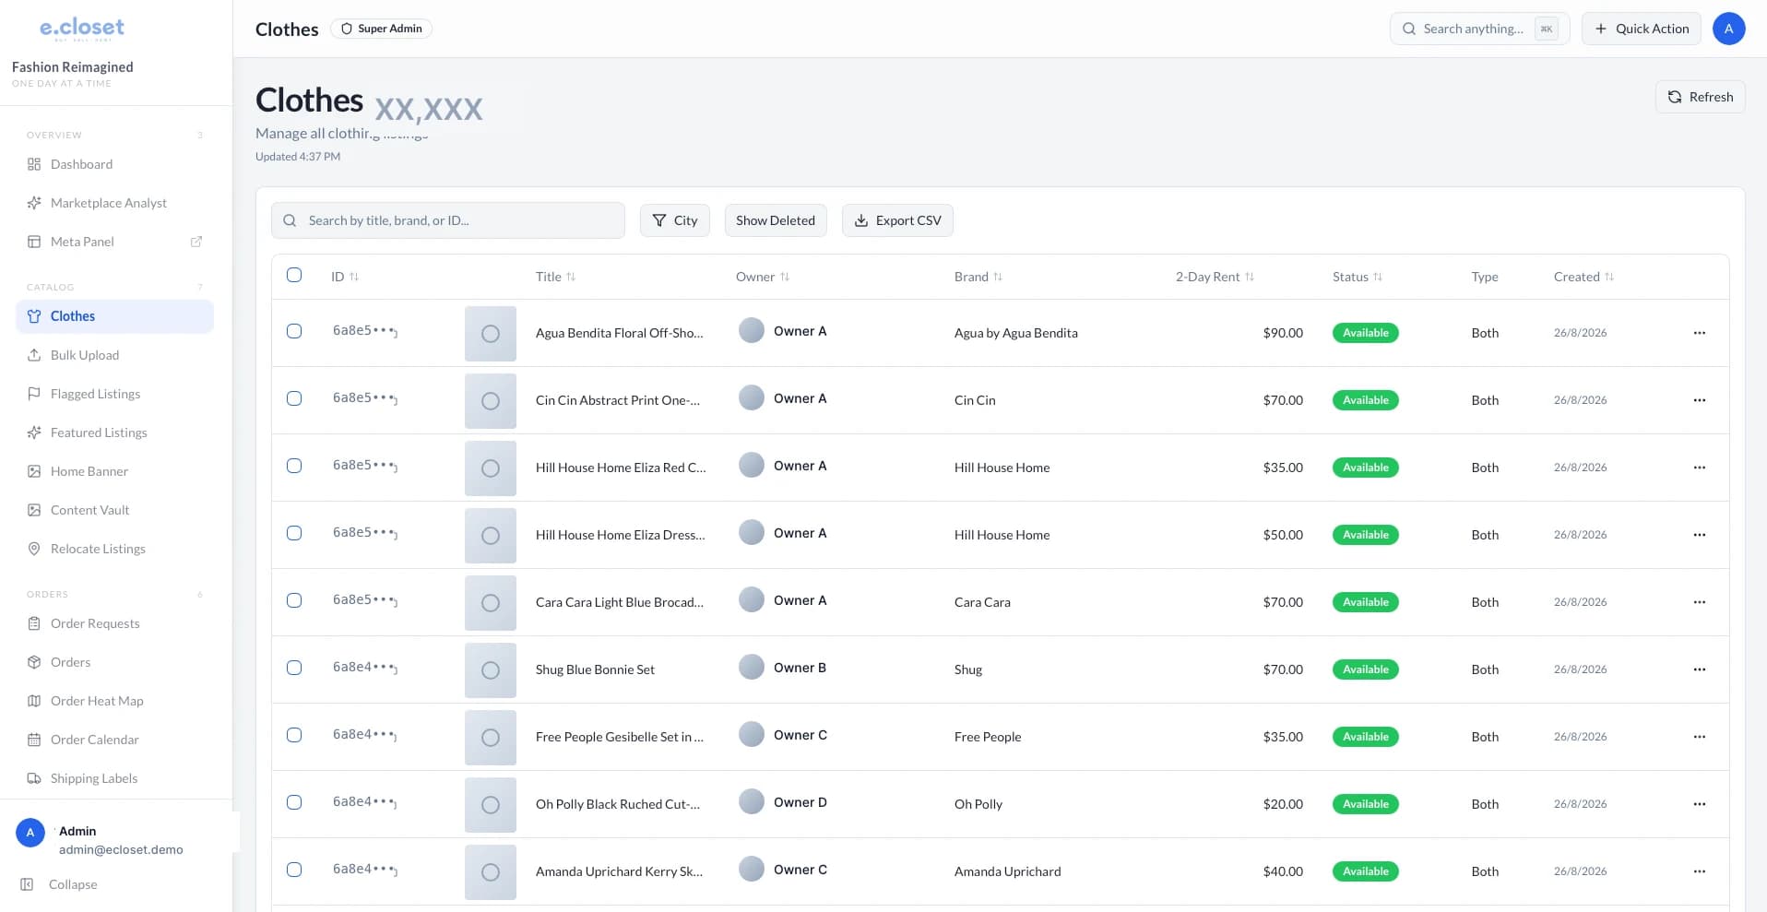Click the Order Heat Map icon
The height and width of the screenshot is (912, 1767).
tap(34, 701)
